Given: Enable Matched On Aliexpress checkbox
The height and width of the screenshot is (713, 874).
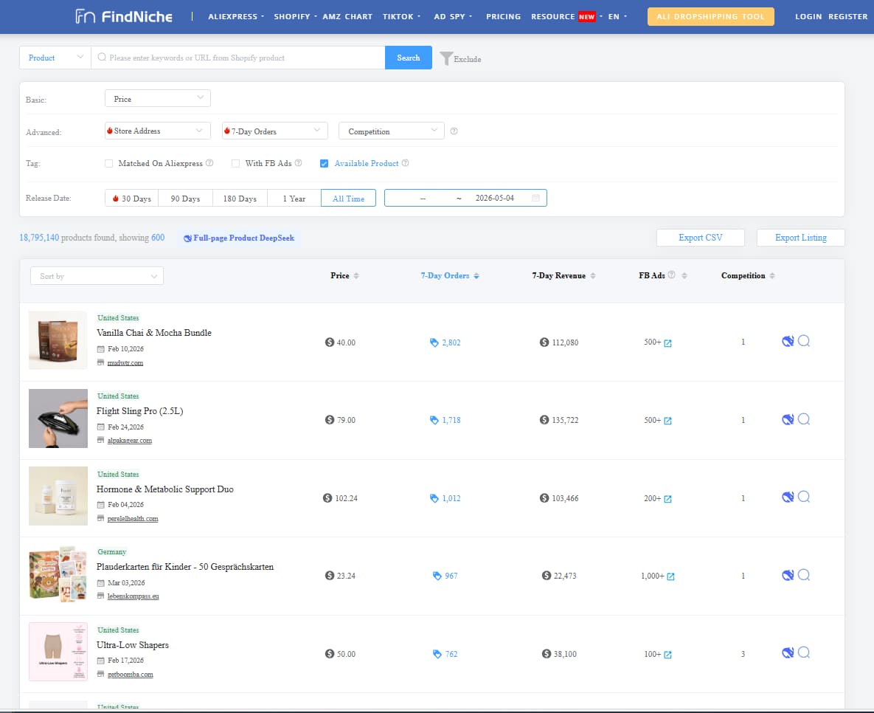Looking at the screenshot, I should 108,163.
